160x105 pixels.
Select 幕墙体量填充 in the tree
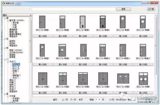[15, 34]
